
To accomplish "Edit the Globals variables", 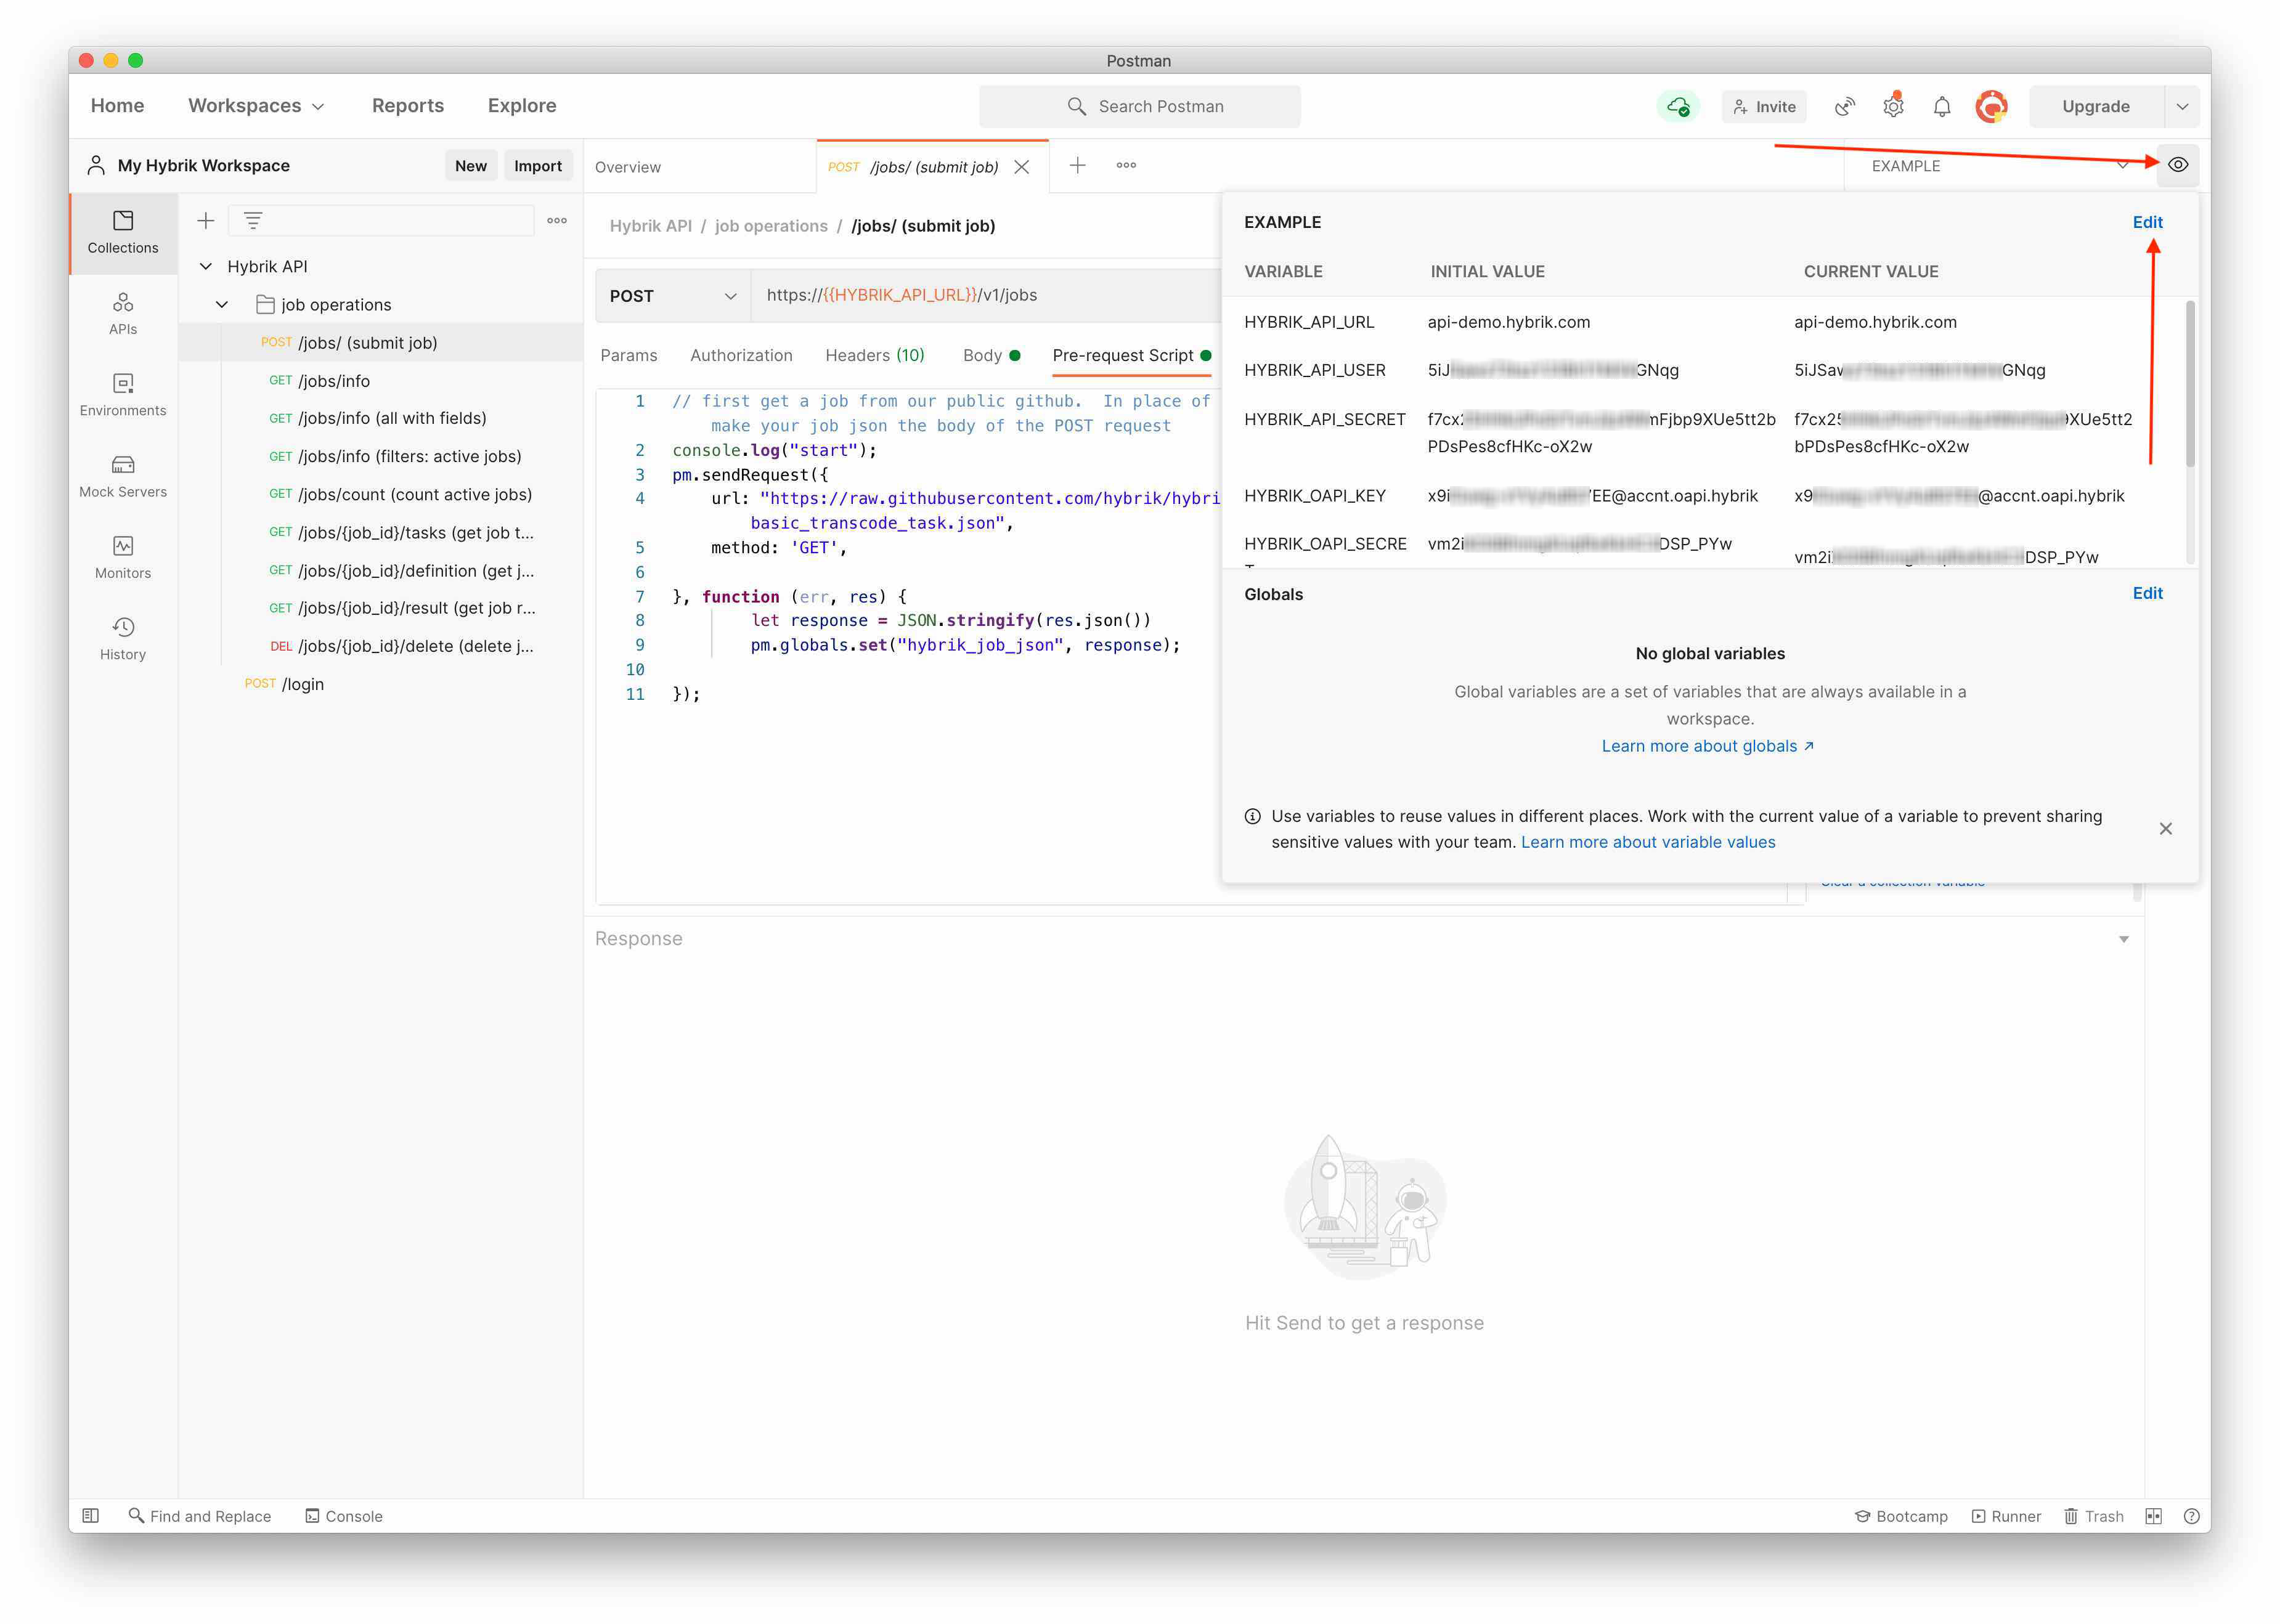I will 2147,594.
